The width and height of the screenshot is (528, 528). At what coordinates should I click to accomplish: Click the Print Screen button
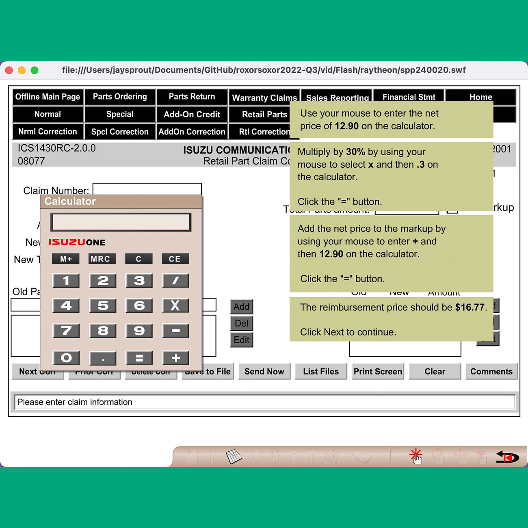(378, 371)
